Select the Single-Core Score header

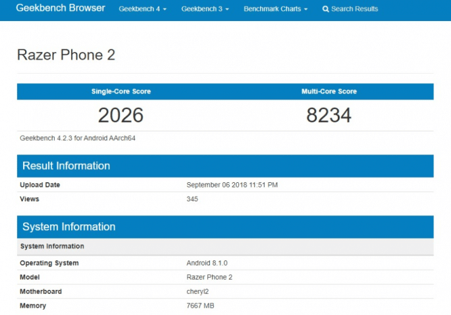click(x=120, y=91)
